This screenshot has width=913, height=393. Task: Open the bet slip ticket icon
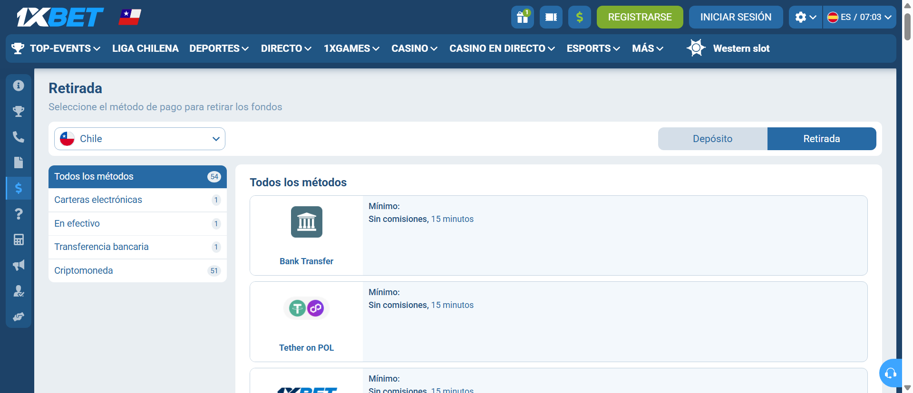click(551, 17)
